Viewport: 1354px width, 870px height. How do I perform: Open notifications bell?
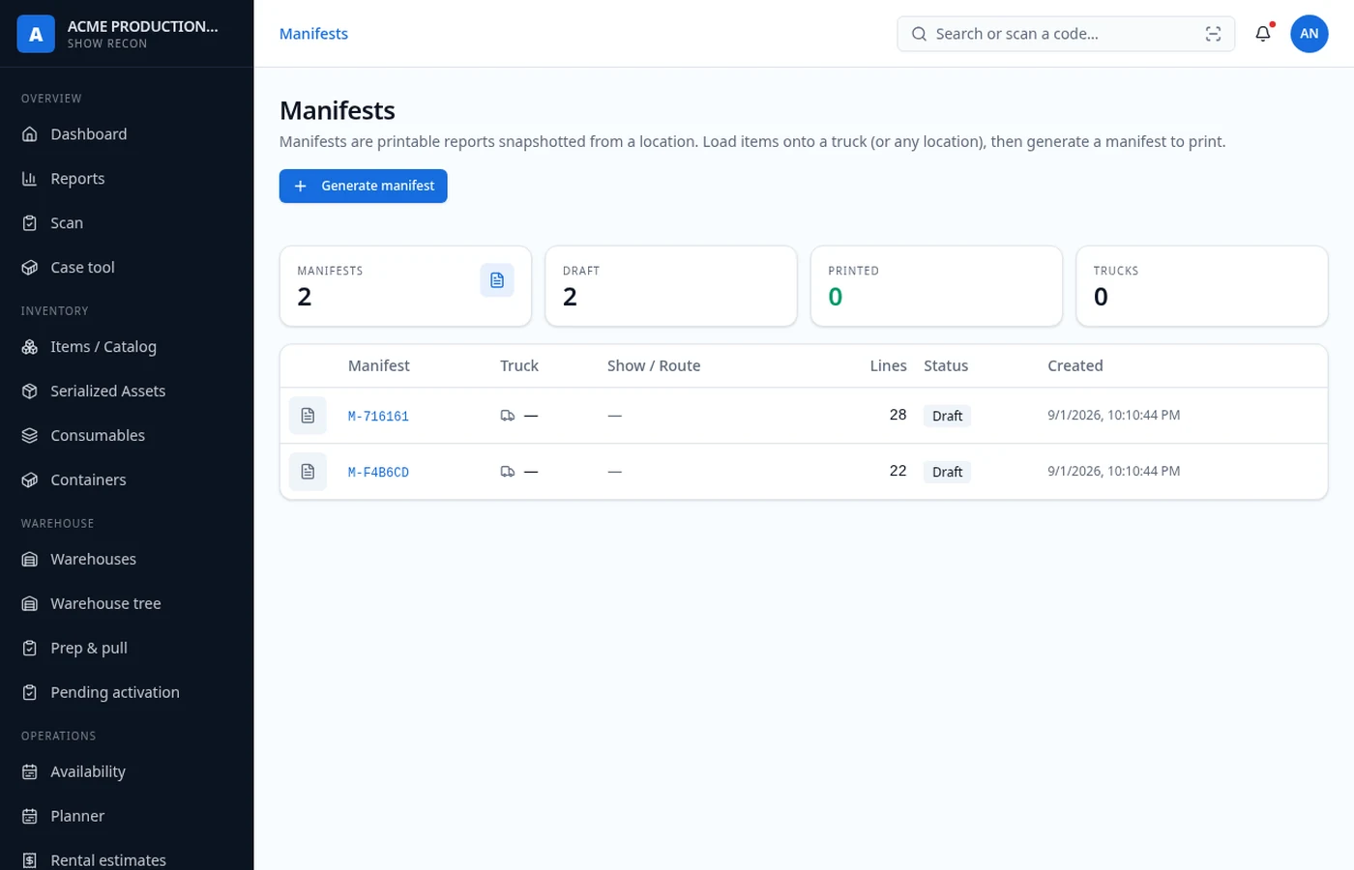pyautogui.click(x=1263, y=34)
